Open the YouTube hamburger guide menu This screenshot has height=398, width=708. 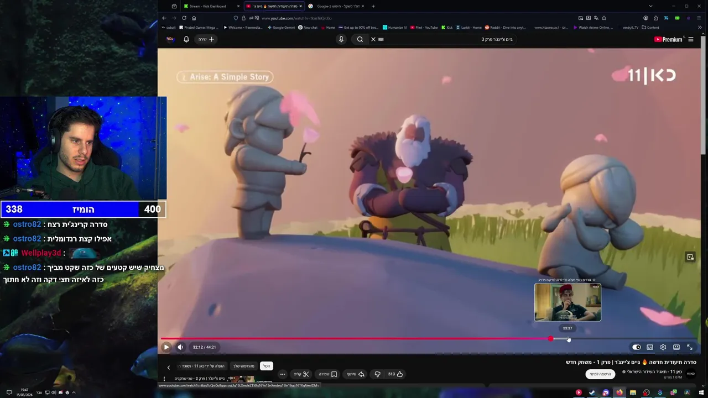tap(691, 39)
